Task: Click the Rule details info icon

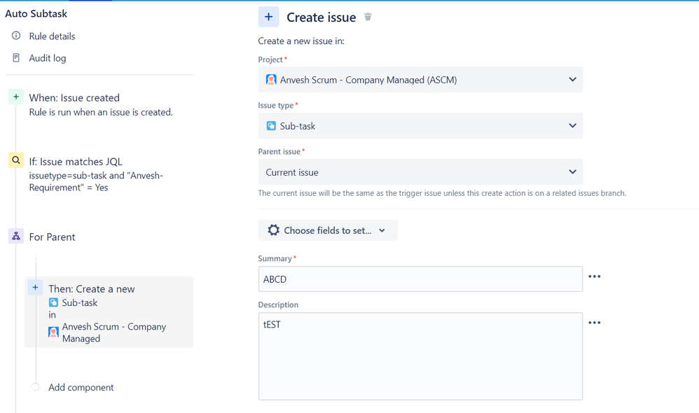Action: [x=16, y=36]
